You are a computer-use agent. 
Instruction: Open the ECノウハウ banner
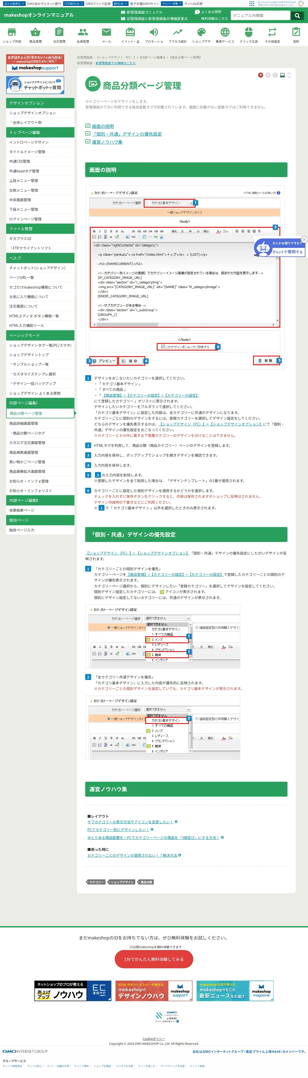(x=73, y=991)
